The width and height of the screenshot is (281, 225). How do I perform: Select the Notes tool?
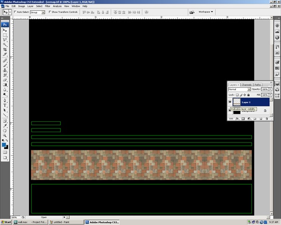[x=5, y=121]
